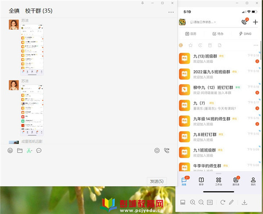Image resolution: width=263 pixels, height=214 pixels.
Task: Open the chat history bubble icon
Action: (x=39, y=150)
